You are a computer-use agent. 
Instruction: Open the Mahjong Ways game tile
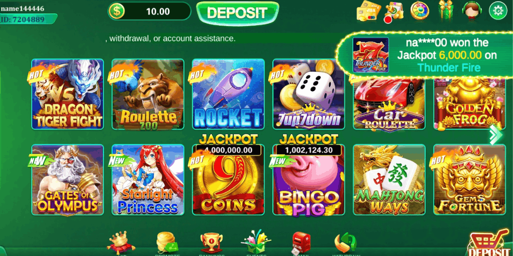(x=389, y=180)
